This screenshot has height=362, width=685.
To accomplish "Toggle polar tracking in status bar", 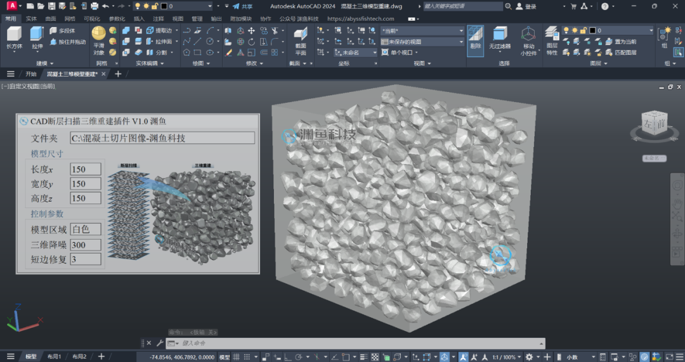I will click(x=299, y=357).
